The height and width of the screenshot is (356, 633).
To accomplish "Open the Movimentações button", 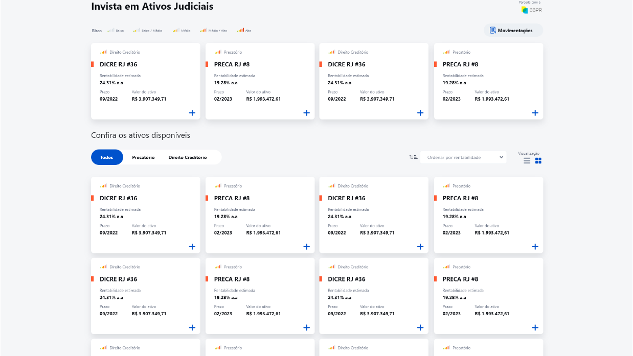I will click(x=513, y=31).
